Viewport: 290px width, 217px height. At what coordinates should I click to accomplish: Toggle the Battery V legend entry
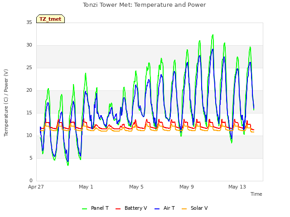[131, 208]
